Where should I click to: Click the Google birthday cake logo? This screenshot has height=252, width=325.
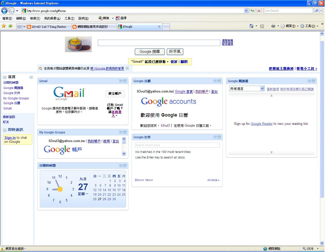click(x=78, y=44)
